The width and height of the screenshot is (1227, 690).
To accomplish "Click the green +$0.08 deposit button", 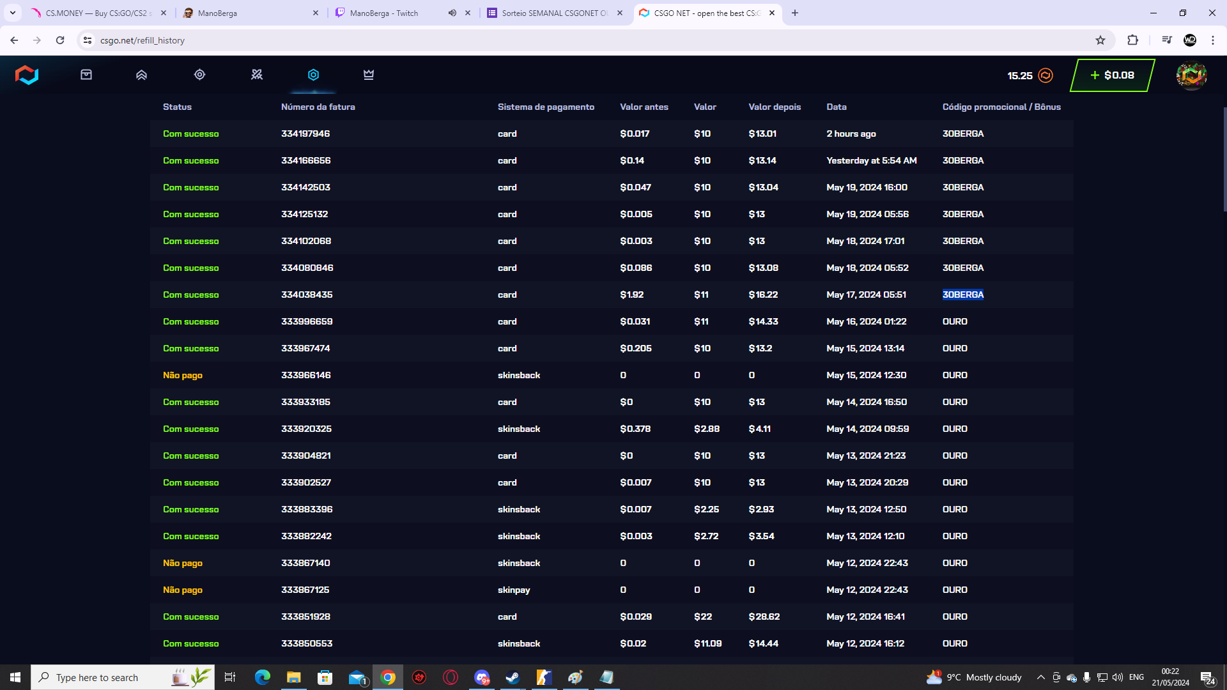I will coord(1112,75).
